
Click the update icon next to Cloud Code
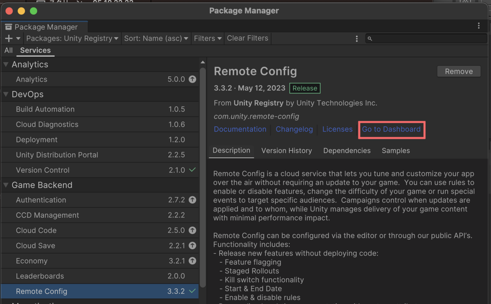tap(192, 230)
